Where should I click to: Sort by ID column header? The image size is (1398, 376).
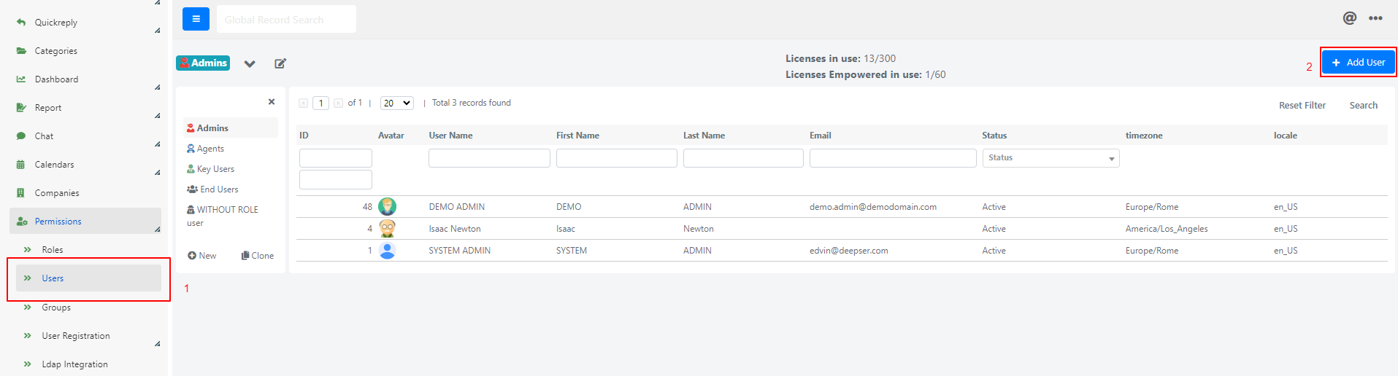click(x=304, y=136)
